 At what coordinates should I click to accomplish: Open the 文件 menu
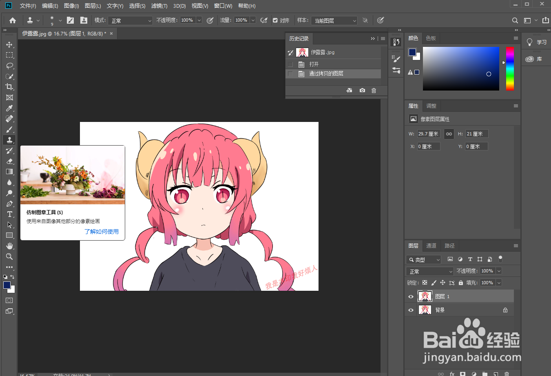(x=28, y=6)
